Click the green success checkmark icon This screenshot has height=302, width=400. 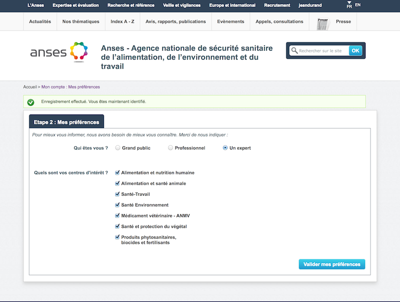30,102
